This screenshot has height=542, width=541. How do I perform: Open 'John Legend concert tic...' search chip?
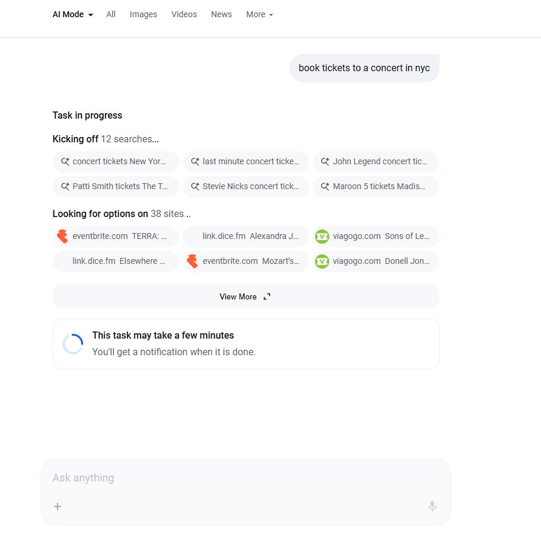[375, 162]
